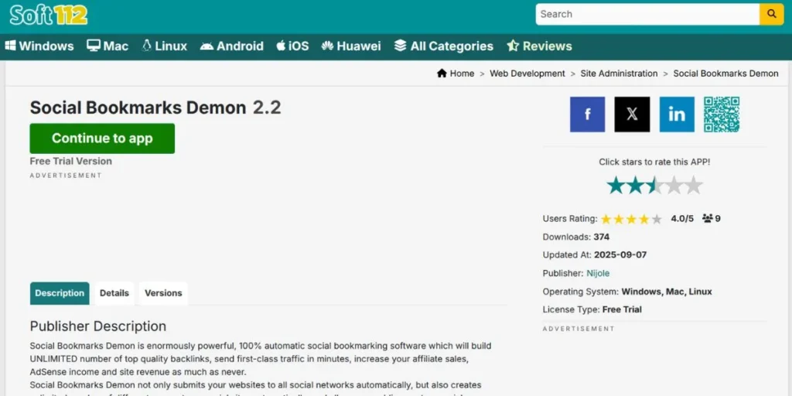Open the QR code image

pos(722,114)
